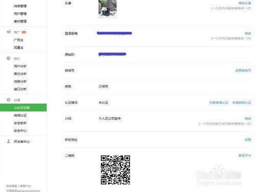Viewport: 256px width, 192px height.
Task: Click the 申请微信认证 link
Action: (x=242, y=102)
